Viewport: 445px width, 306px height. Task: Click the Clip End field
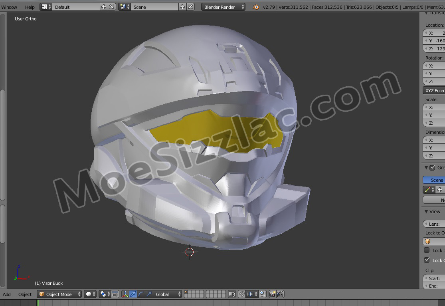[x=434, y=286]
